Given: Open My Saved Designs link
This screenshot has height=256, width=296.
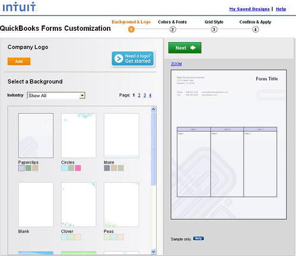Looking at the screenshot, I should [249, 9].
